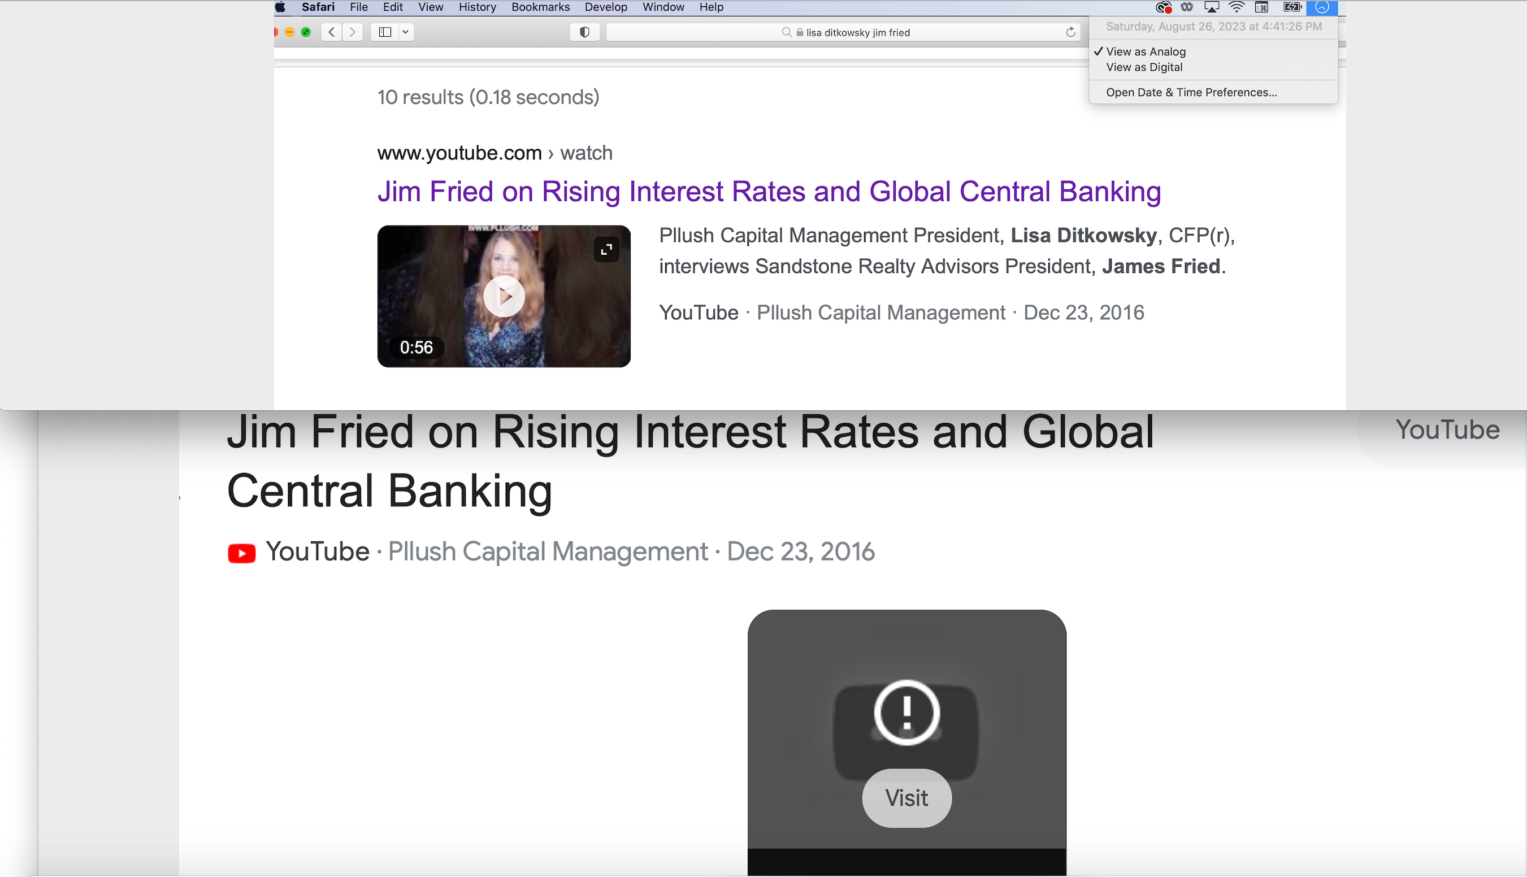The width and height of the screenshot is (1527, 877).
Task: Click the Creative Cloud menu bar icon
Action: point(1162,7)
